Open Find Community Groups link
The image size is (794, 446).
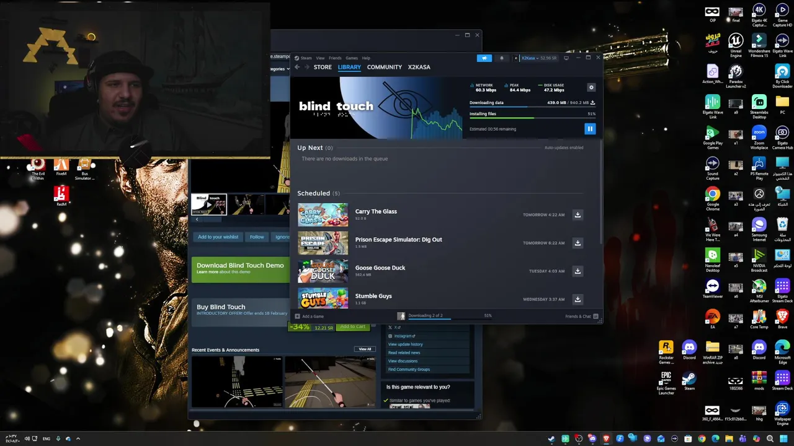409,369
